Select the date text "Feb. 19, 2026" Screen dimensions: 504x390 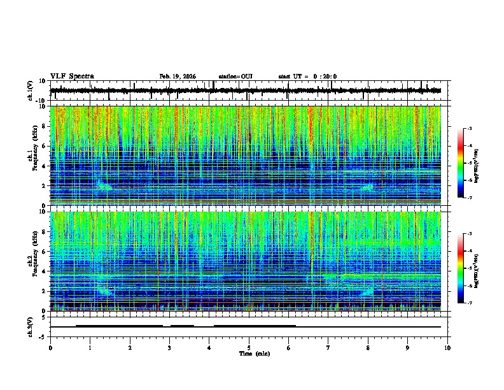[x=178, y=76]
